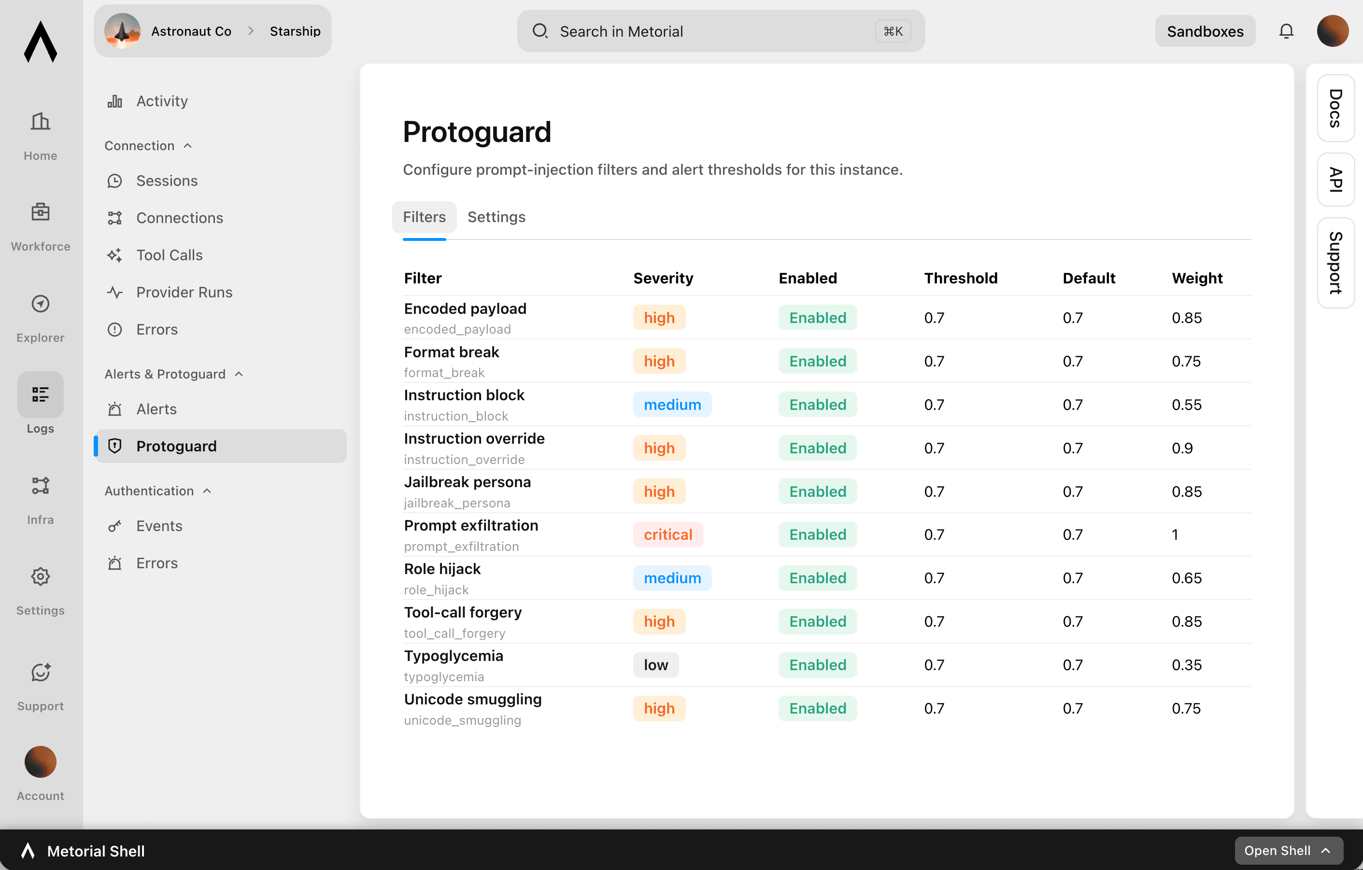Image resolution: width=1363 pixels, height=870 pixels.
Task: Click the search magnifier icon
Action: 540,30
